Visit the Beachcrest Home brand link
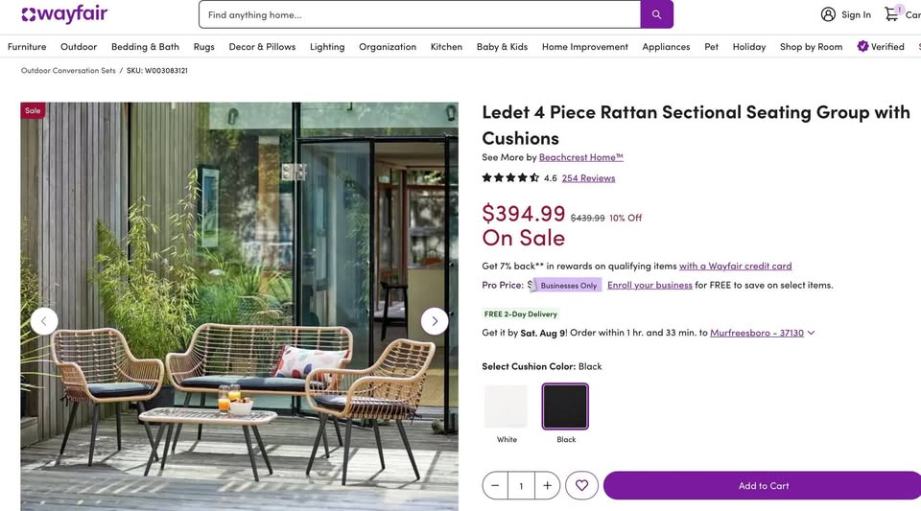 pos(580,157)
